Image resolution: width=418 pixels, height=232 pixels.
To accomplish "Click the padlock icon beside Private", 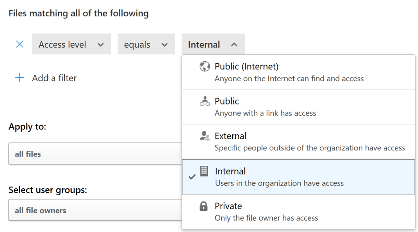I will click(204, 206).
